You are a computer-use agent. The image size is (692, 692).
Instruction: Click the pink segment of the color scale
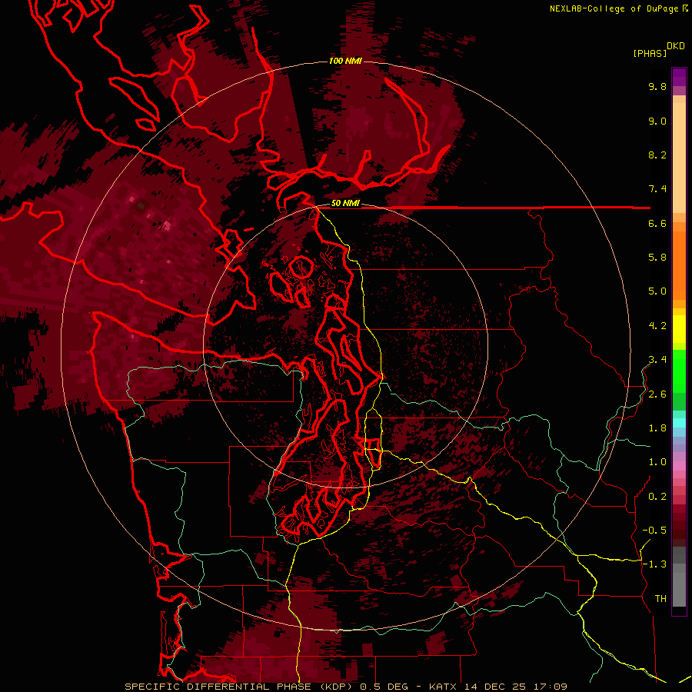[679, 466]
